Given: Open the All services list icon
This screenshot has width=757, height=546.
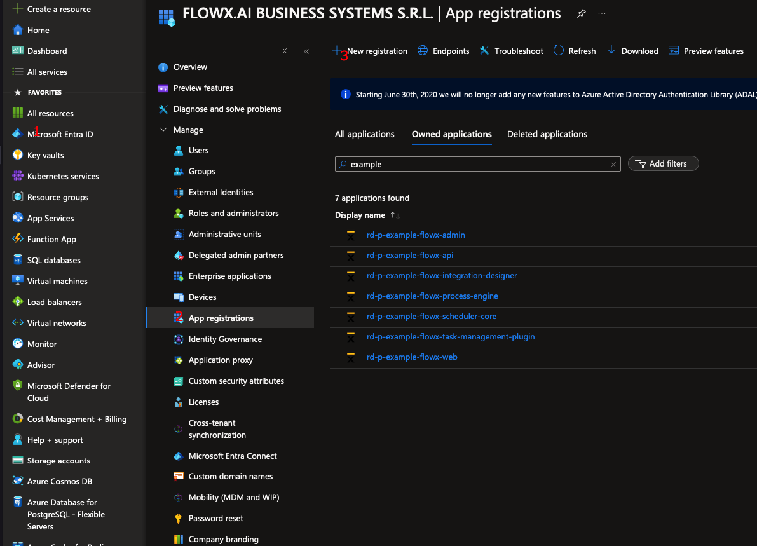Looking at the screenshot, I should pos(17,71).
